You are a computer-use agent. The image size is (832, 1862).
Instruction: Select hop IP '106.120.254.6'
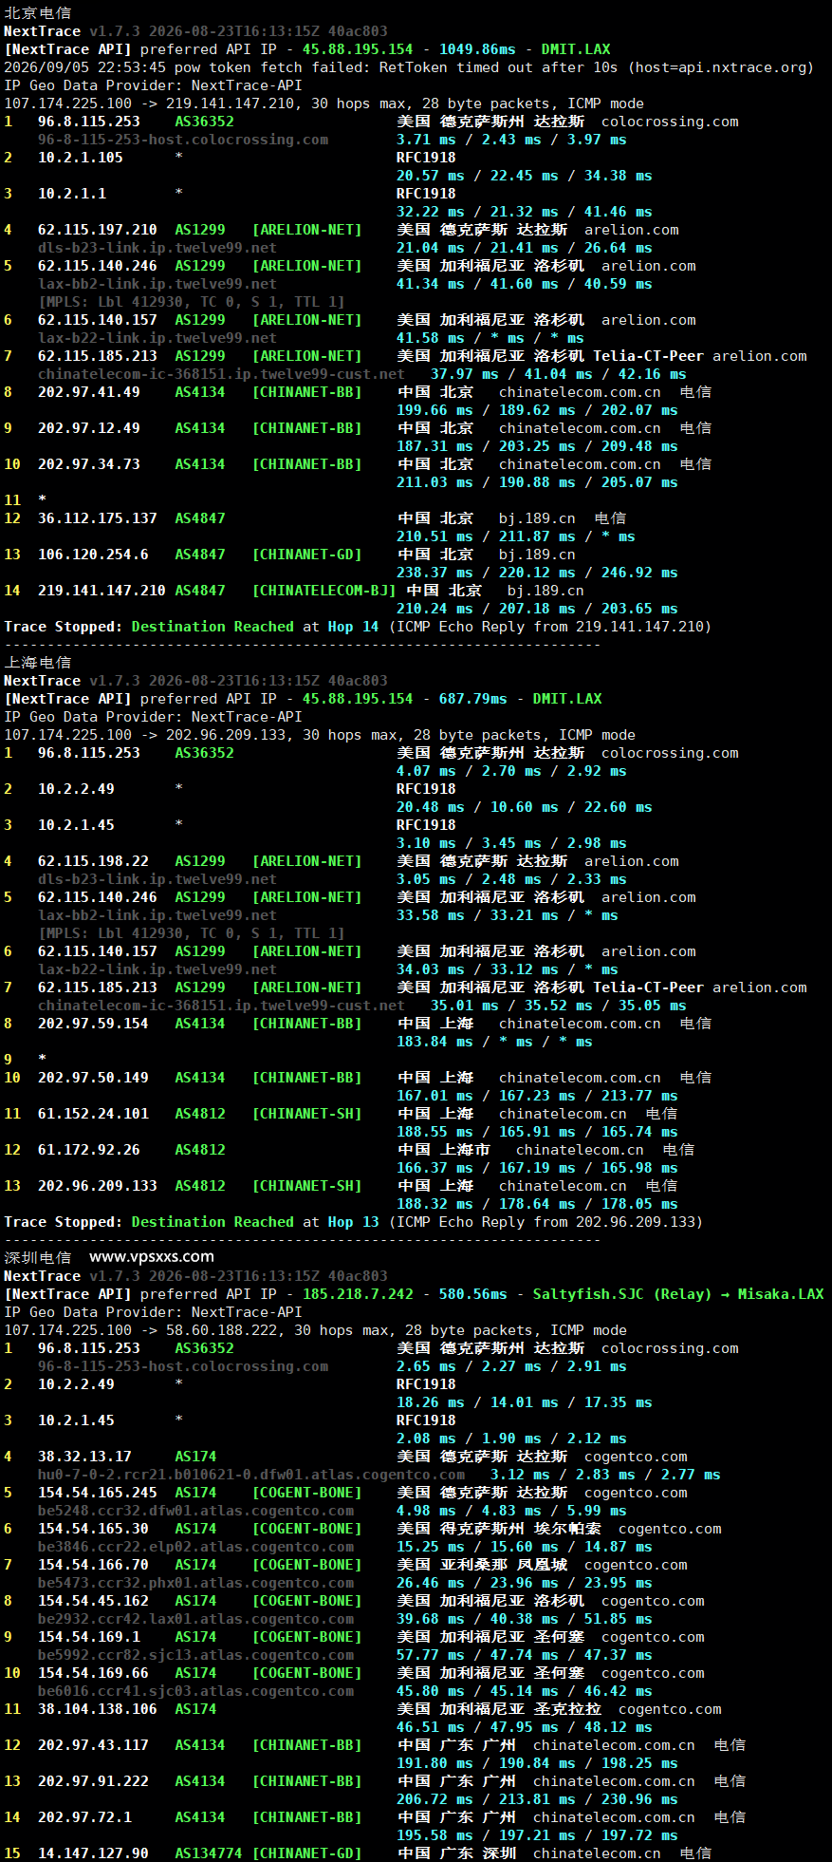pyautogui.click(x=93, y=555)
